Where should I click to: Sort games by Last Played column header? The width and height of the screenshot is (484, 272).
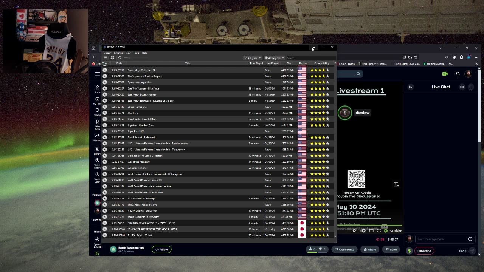click(x=272, y=63)
